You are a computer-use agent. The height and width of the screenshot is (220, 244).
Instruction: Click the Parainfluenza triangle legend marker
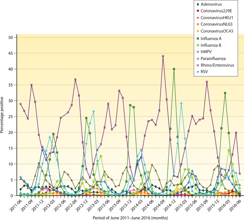[x=198, y=58]
